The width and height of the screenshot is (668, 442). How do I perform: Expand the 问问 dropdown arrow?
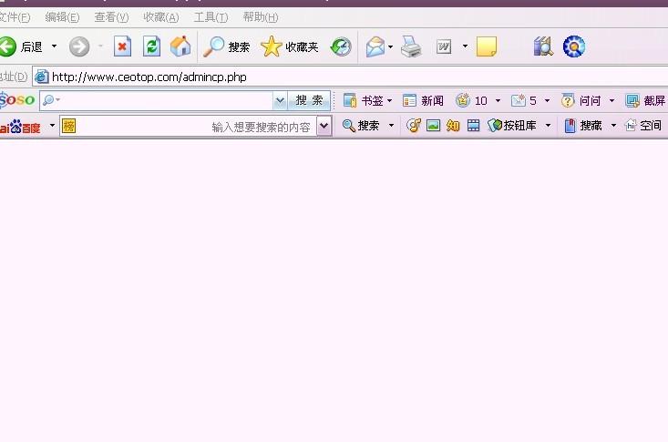[611, 101]
